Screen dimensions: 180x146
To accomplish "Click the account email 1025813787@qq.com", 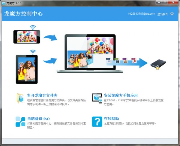I will click(141, 14).
